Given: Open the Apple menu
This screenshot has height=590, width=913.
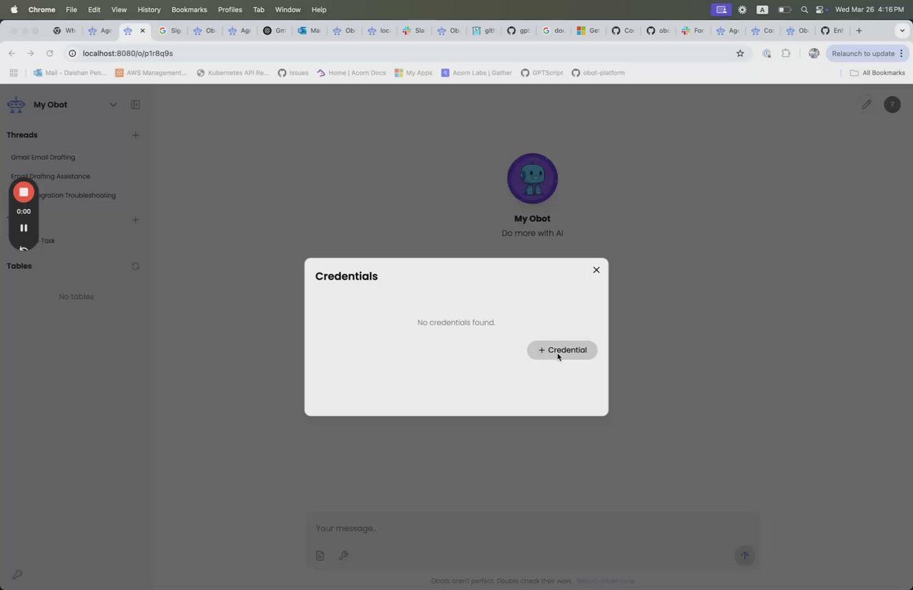Looking at the screenshot, I should coord(14,10).
